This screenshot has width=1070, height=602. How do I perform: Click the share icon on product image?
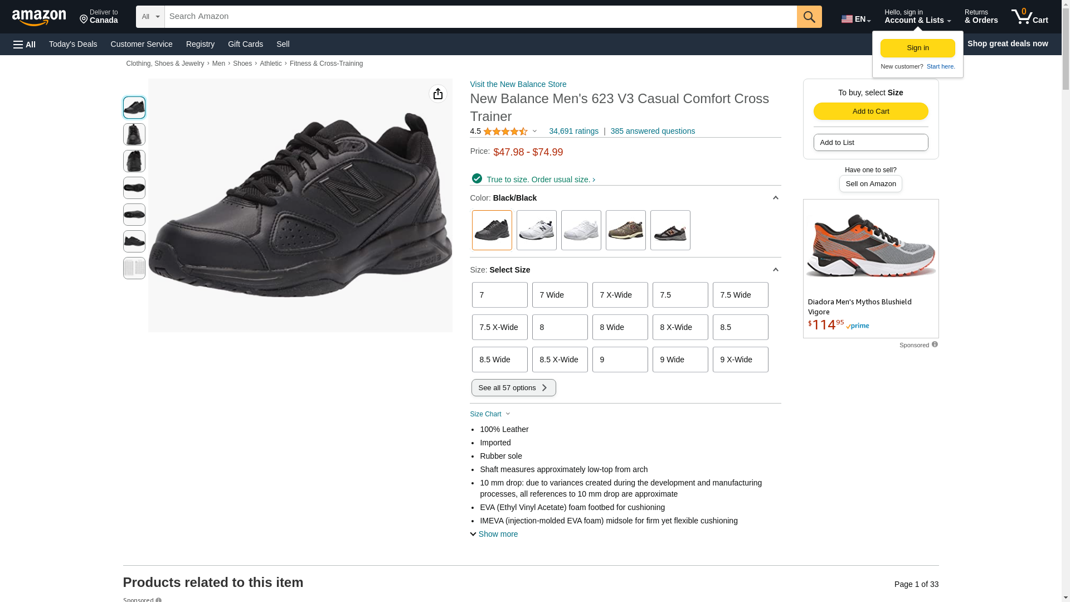point(438,94)
